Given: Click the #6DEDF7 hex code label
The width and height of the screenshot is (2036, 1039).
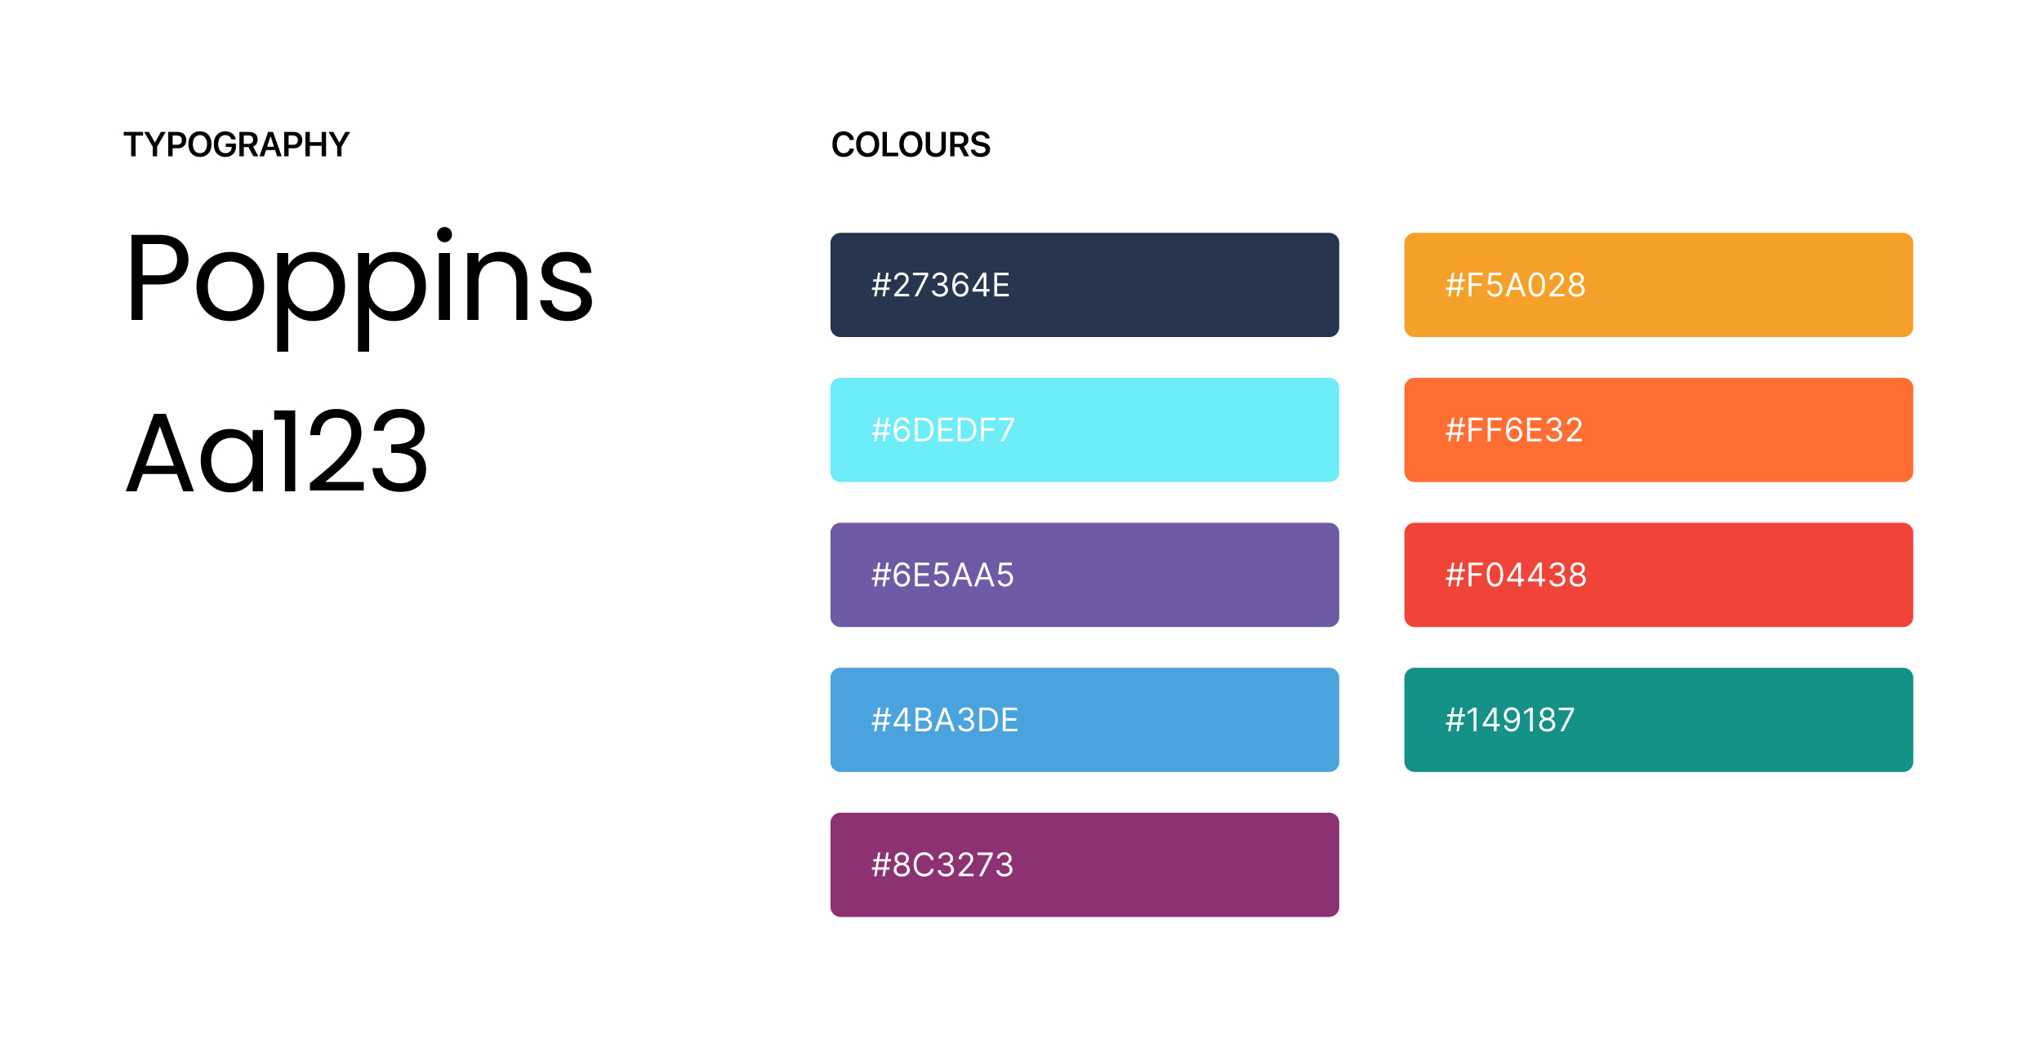Looking at the screenshot, I should 943,430.
